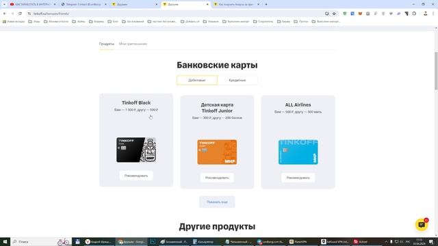Click the bicycle icon in taskbar search
This screenshot has height=246, width=438.
[63, 241]
